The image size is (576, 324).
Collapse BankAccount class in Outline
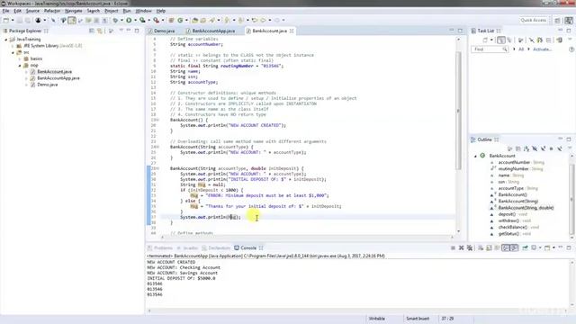tap(475, 156)
